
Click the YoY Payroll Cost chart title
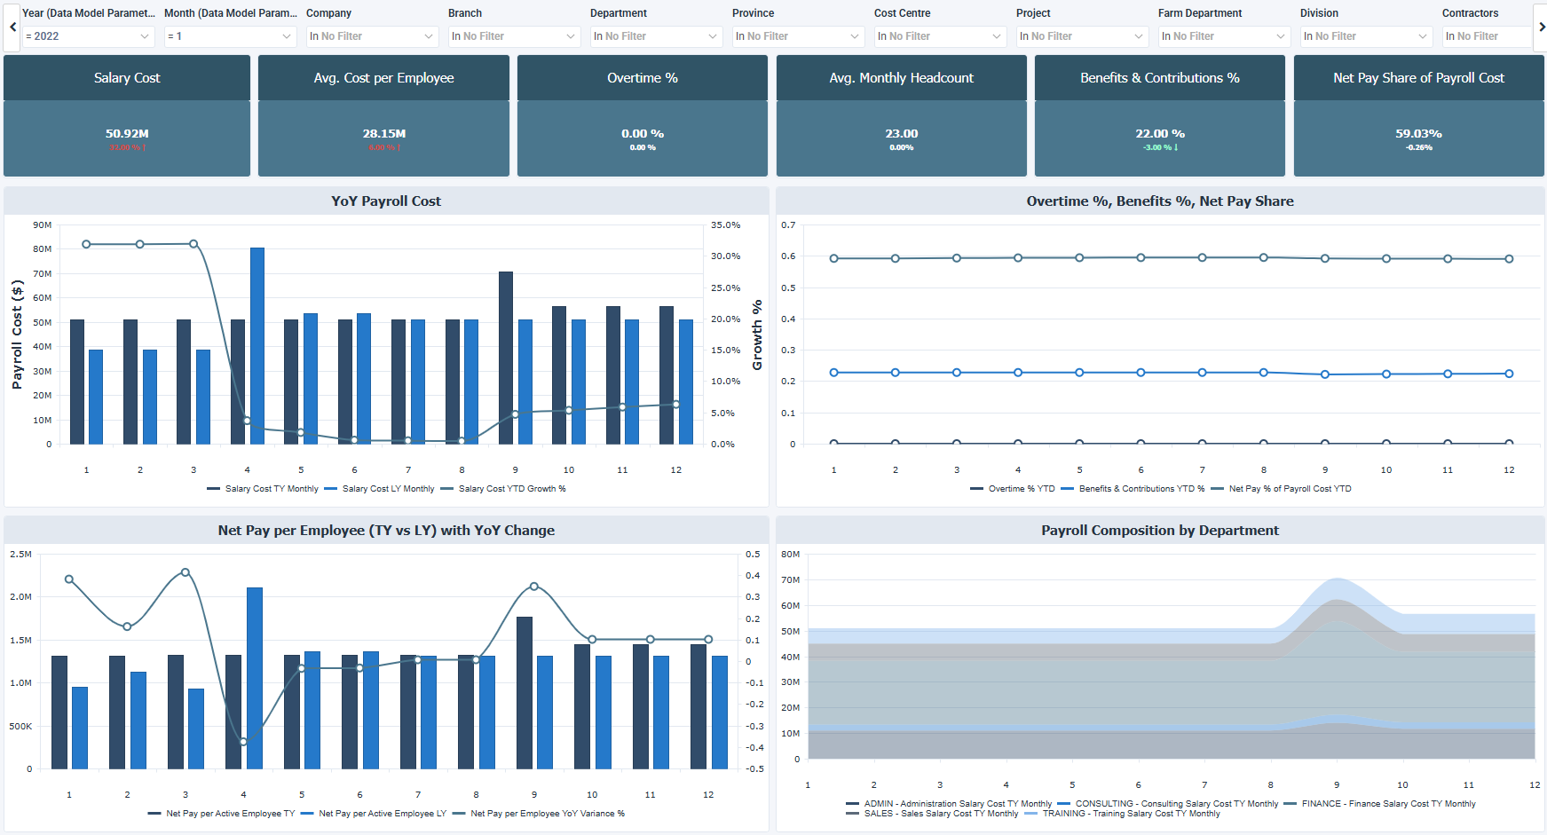point(386,201)
